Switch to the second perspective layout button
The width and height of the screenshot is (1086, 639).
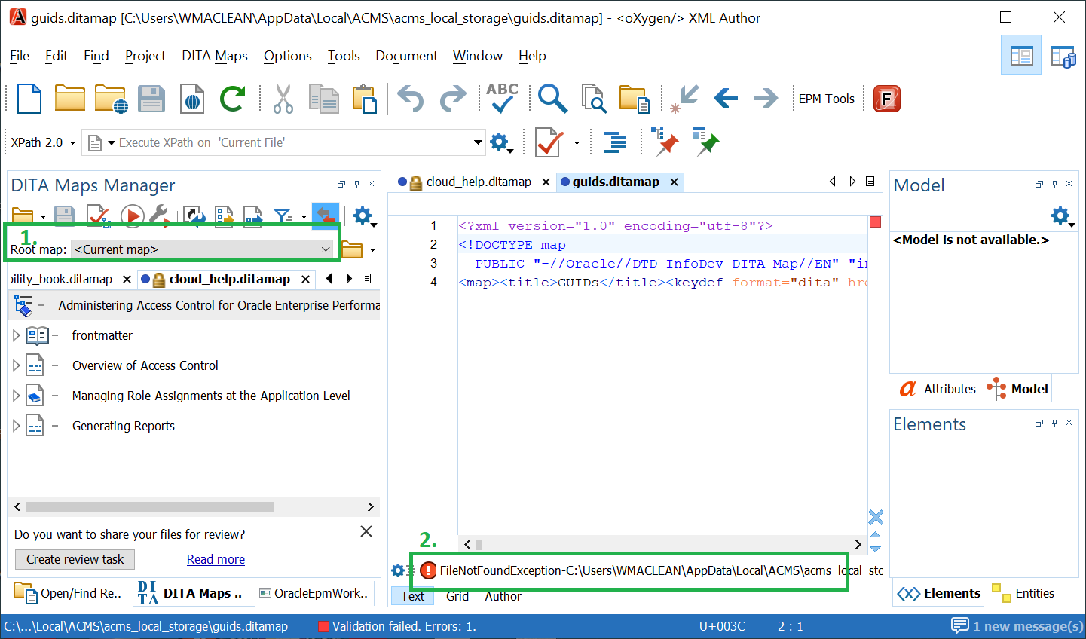coord(1063,56)
